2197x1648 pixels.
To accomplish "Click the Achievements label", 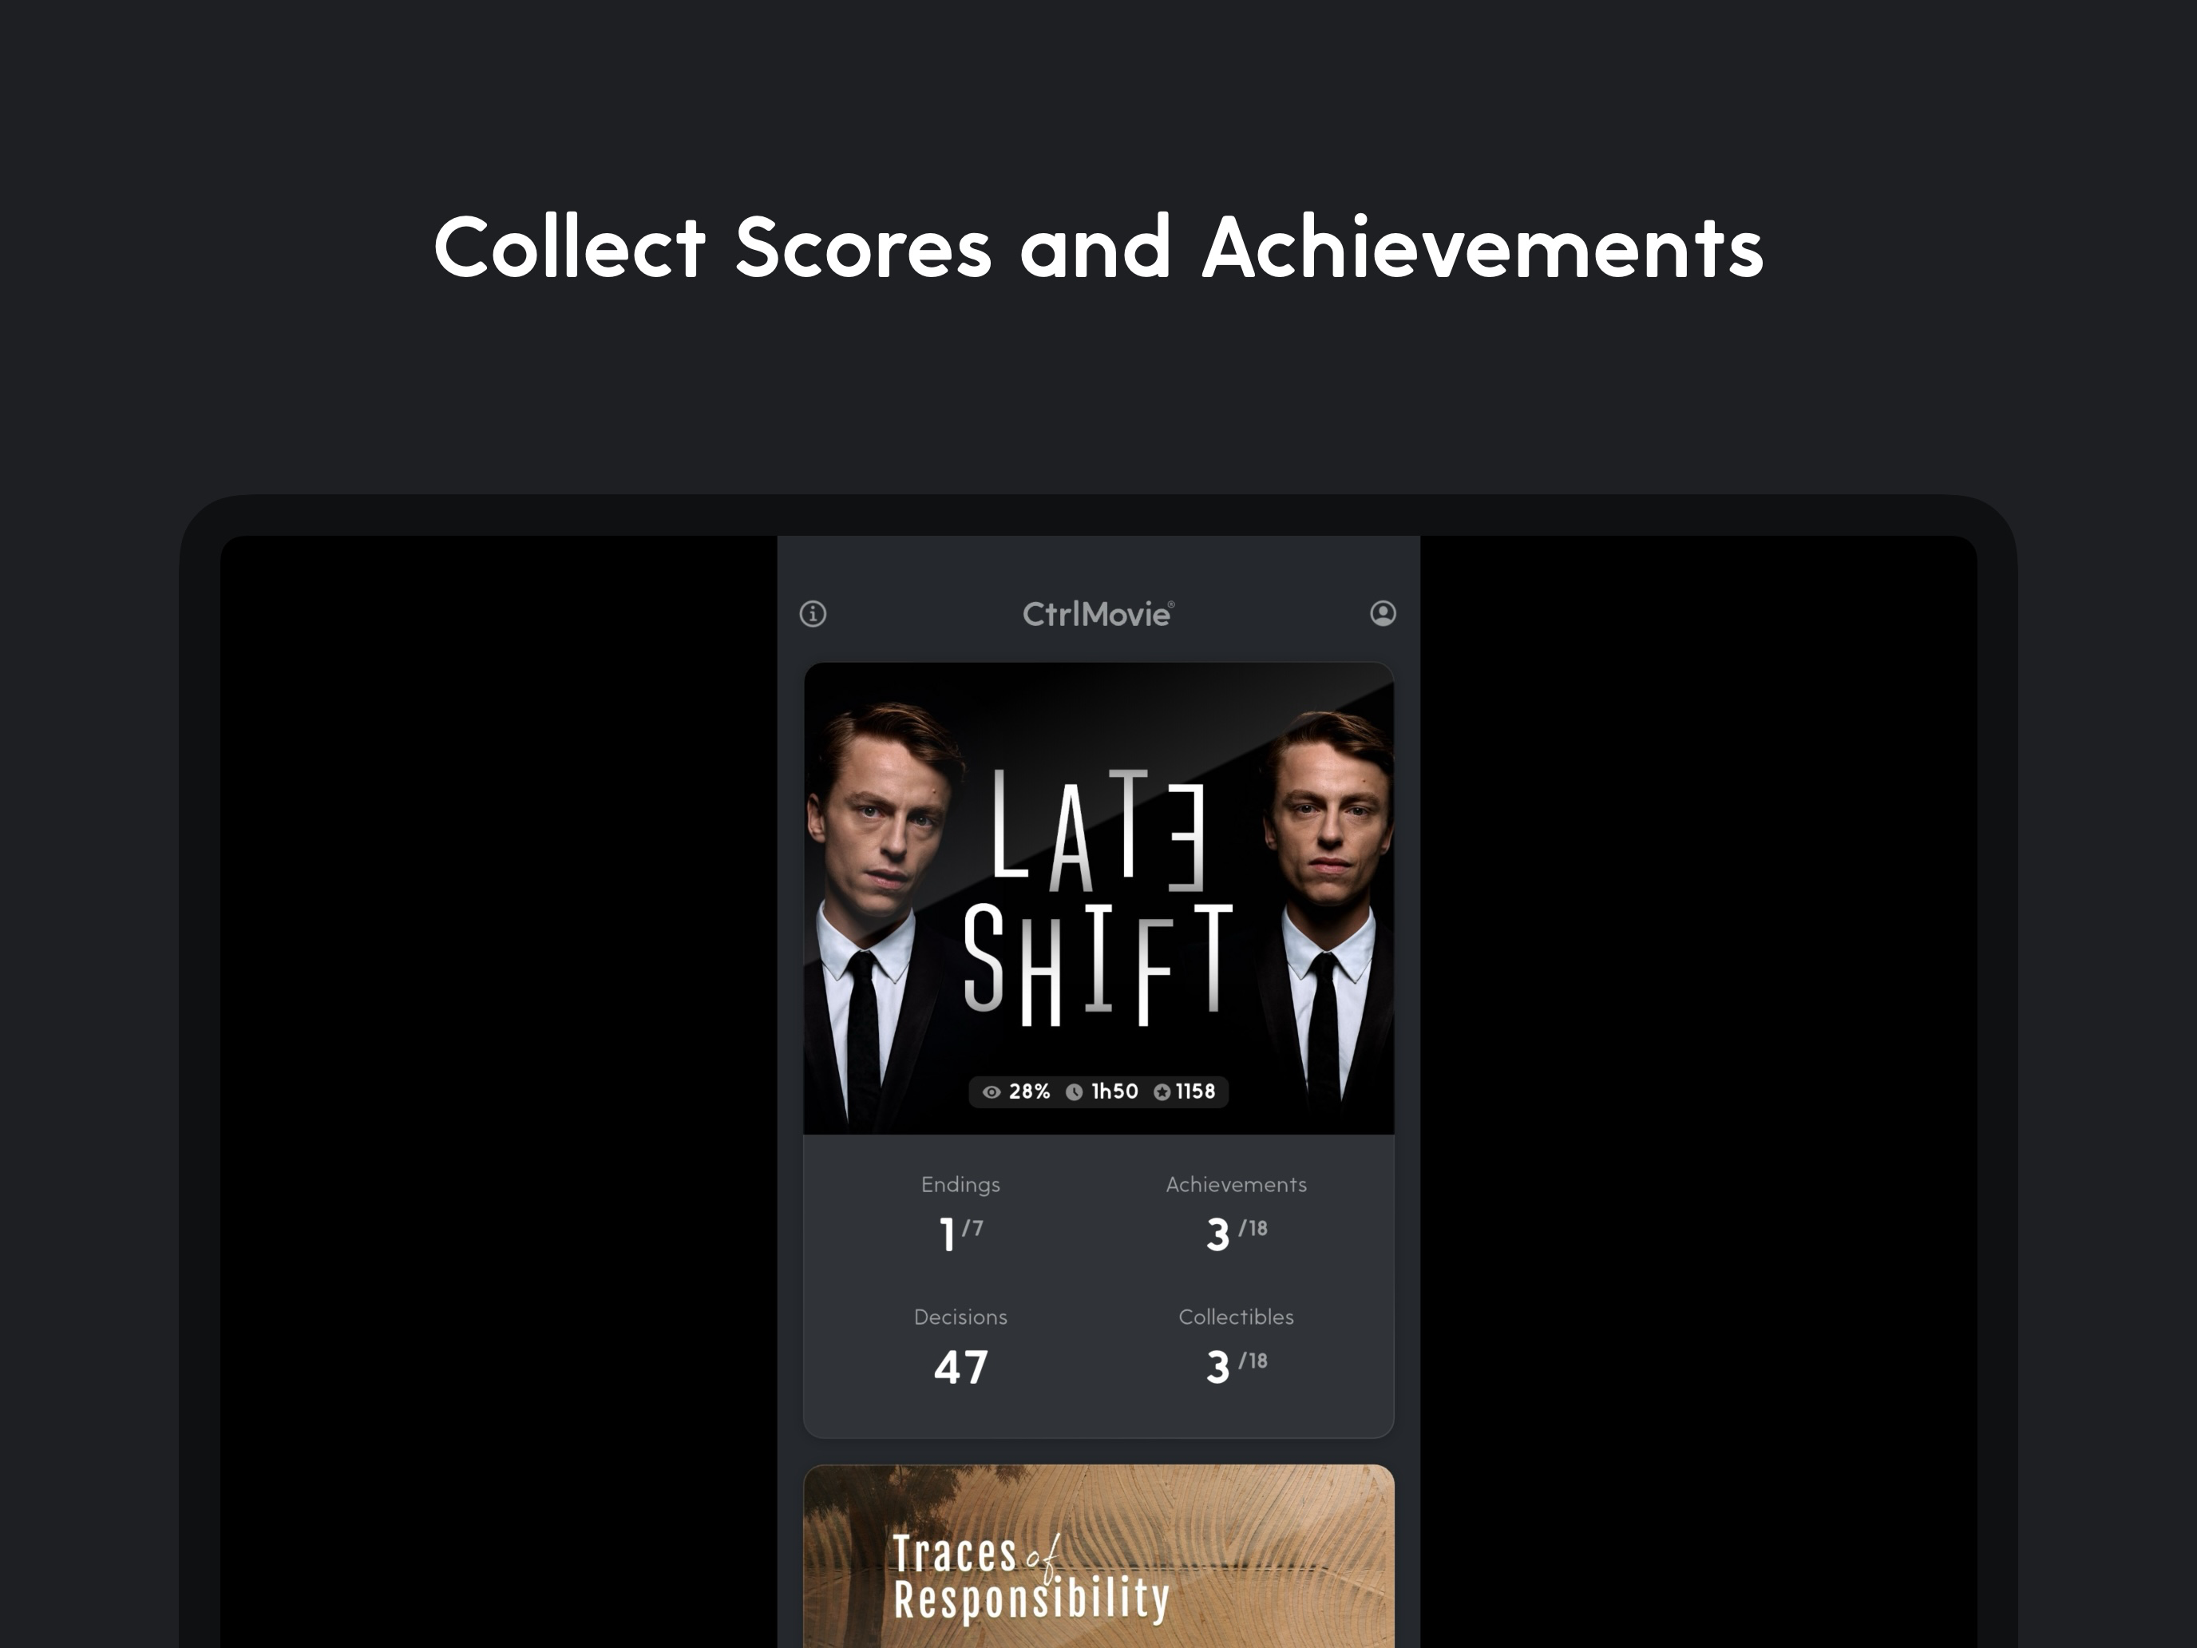I will 1236,1184.
